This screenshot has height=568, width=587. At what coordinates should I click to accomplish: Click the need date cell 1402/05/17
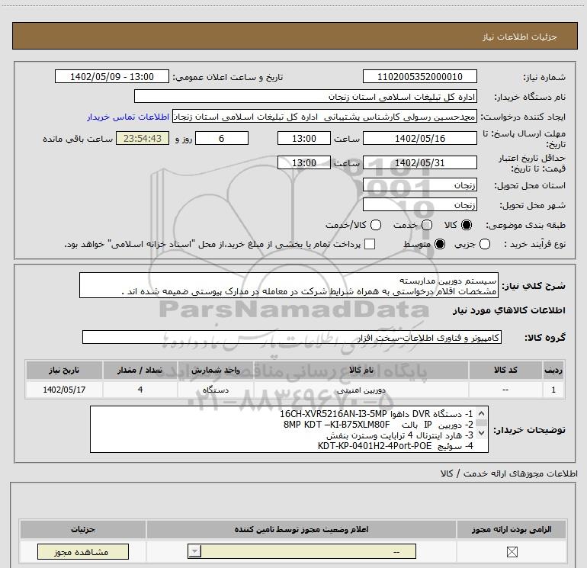64,390
